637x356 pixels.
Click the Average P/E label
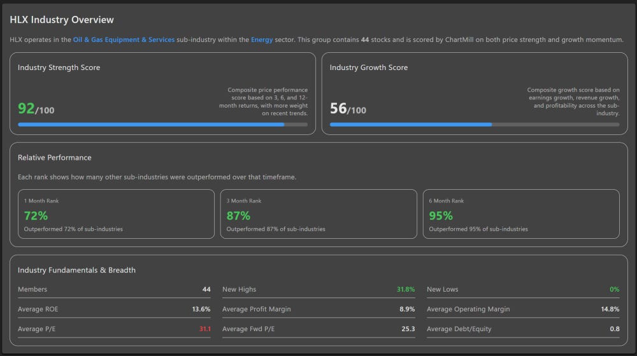(36, 329)
